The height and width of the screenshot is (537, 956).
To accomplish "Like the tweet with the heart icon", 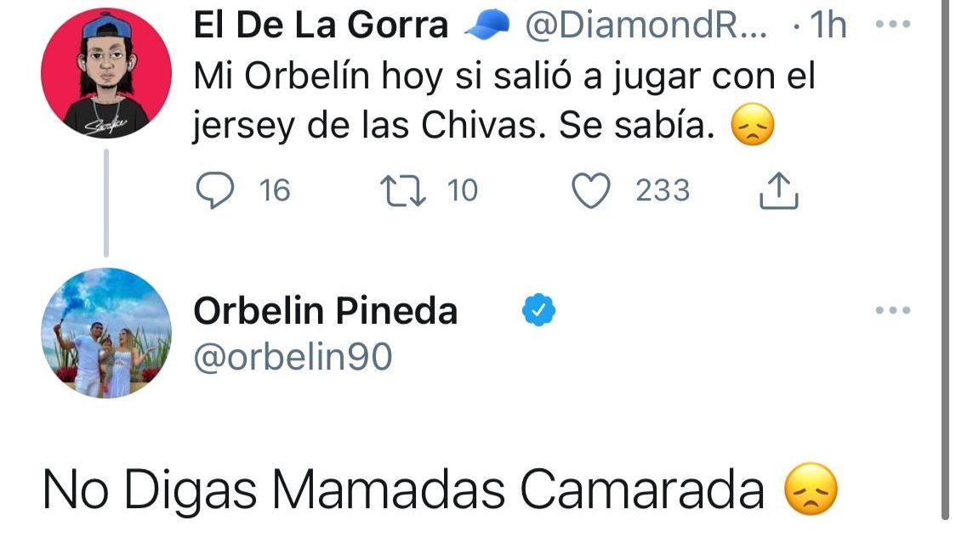I will (x=592, y=190).
